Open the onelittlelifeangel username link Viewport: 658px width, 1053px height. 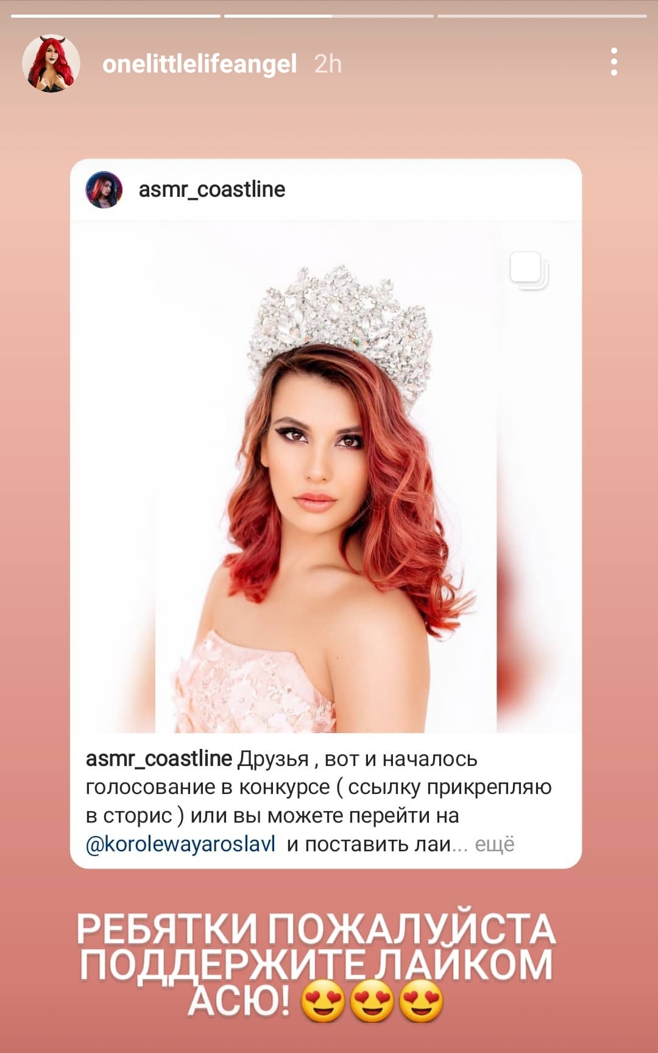(x=199, y=64)
